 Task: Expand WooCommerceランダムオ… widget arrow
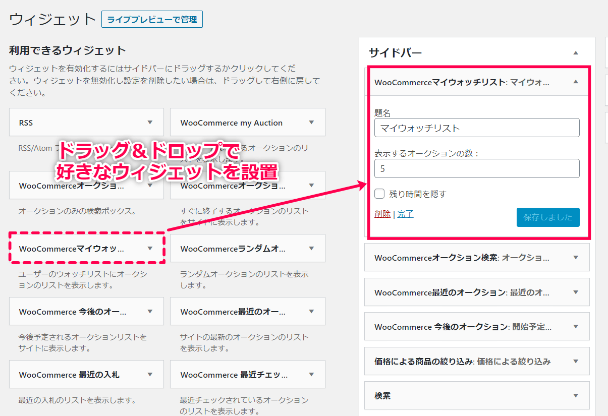tap(311, 248)
